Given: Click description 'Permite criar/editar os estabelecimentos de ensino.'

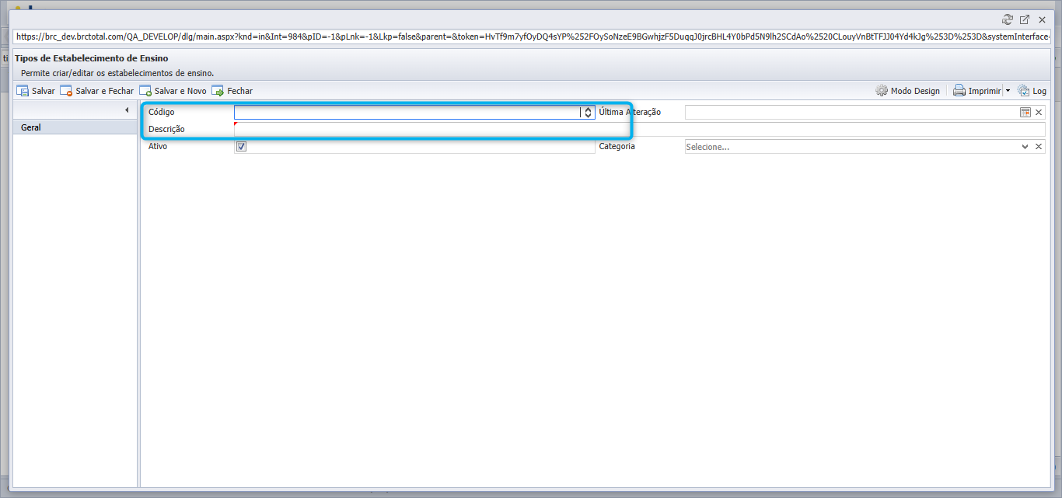Looking at the screenshot, I should click(x=117, y=73).
